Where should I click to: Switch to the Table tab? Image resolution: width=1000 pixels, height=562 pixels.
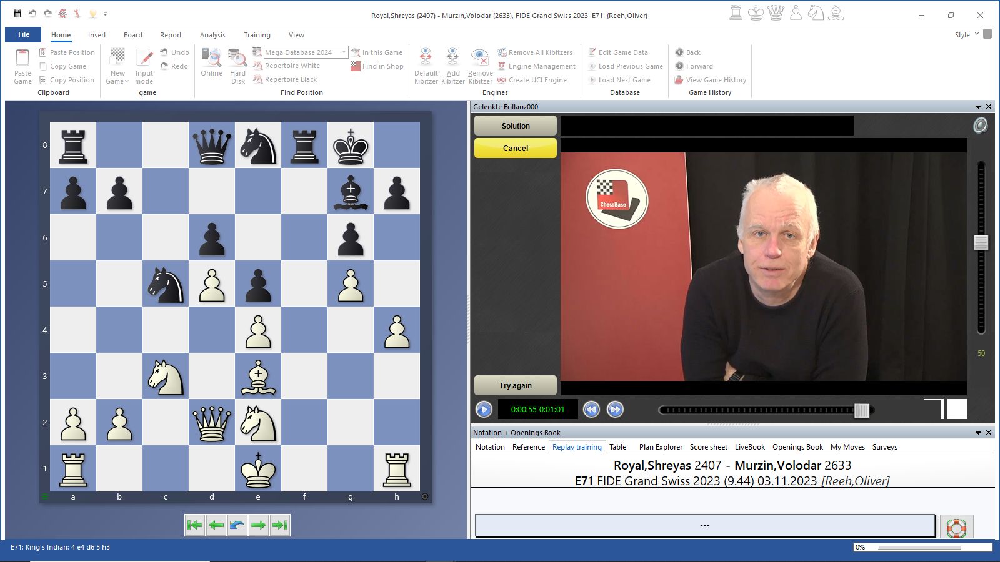pos(618,447)
